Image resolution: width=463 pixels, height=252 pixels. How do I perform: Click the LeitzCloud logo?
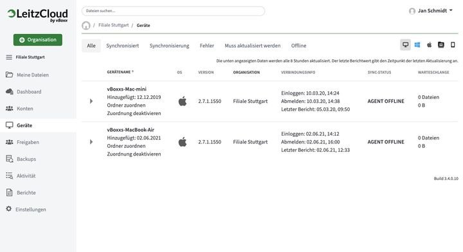(x=37, y=15)
